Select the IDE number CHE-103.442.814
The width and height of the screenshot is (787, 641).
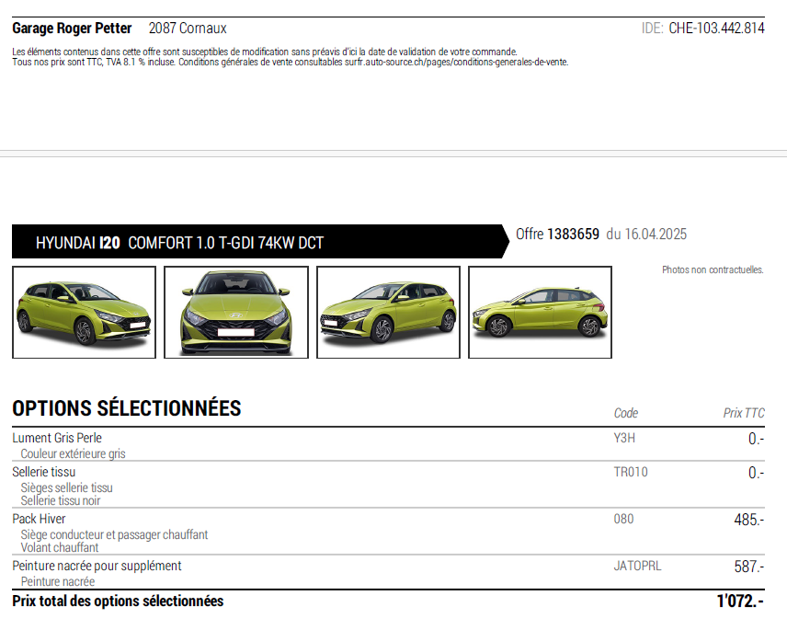pyautogui.click(x=716, y=29)
